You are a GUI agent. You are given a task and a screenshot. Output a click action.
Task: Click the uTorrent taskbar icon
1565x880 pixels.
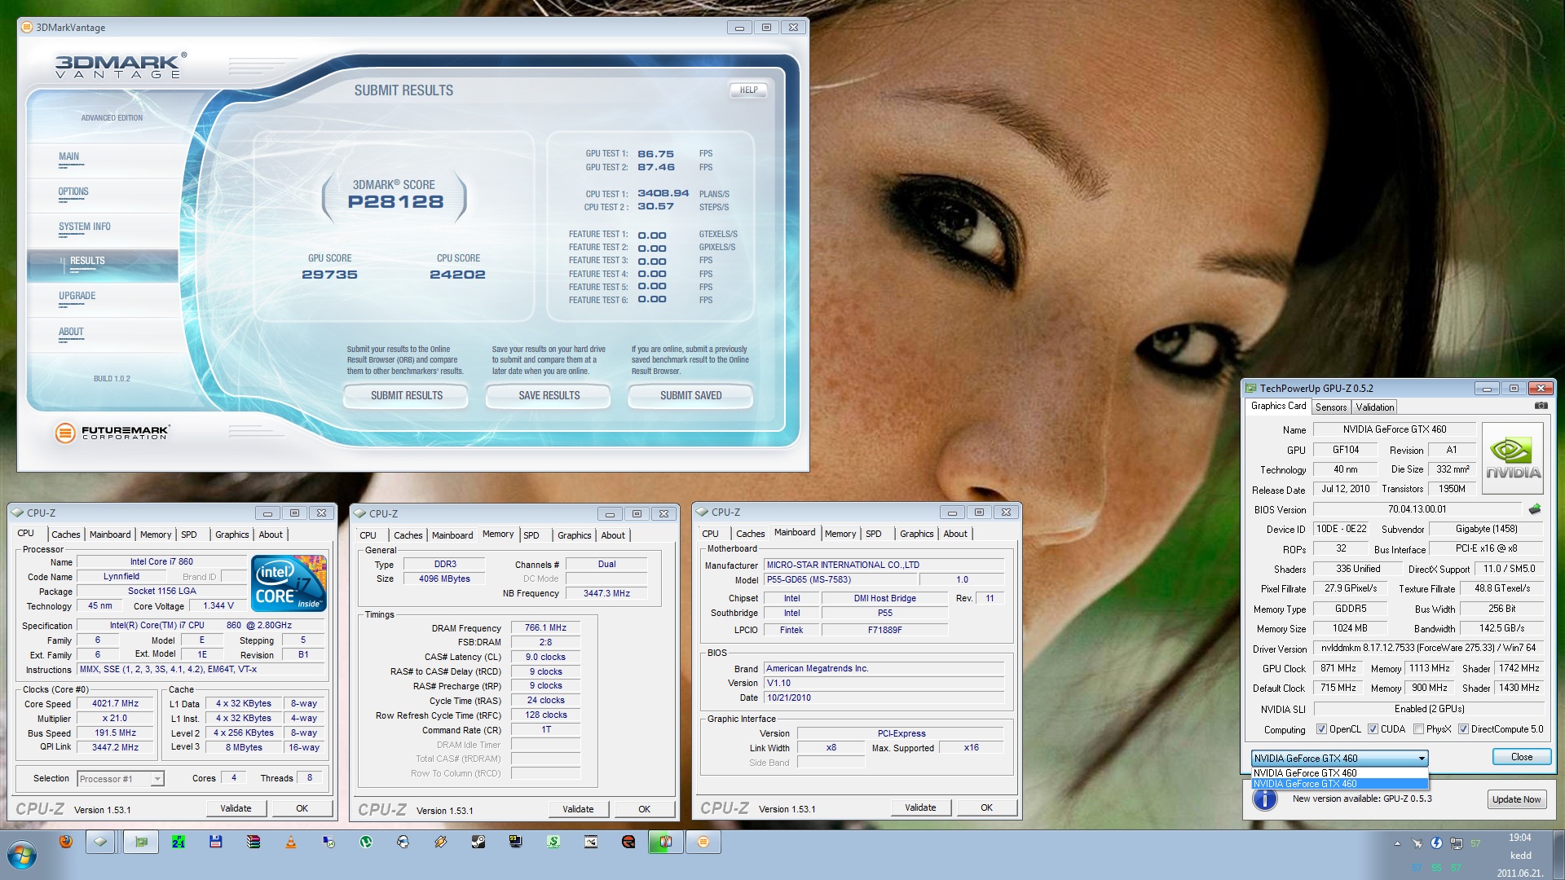pos(366,842)
